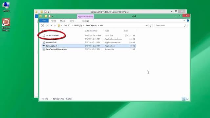The image size is (210, 118).
Task: Expand address bar history dropdown
Action: 147,26
